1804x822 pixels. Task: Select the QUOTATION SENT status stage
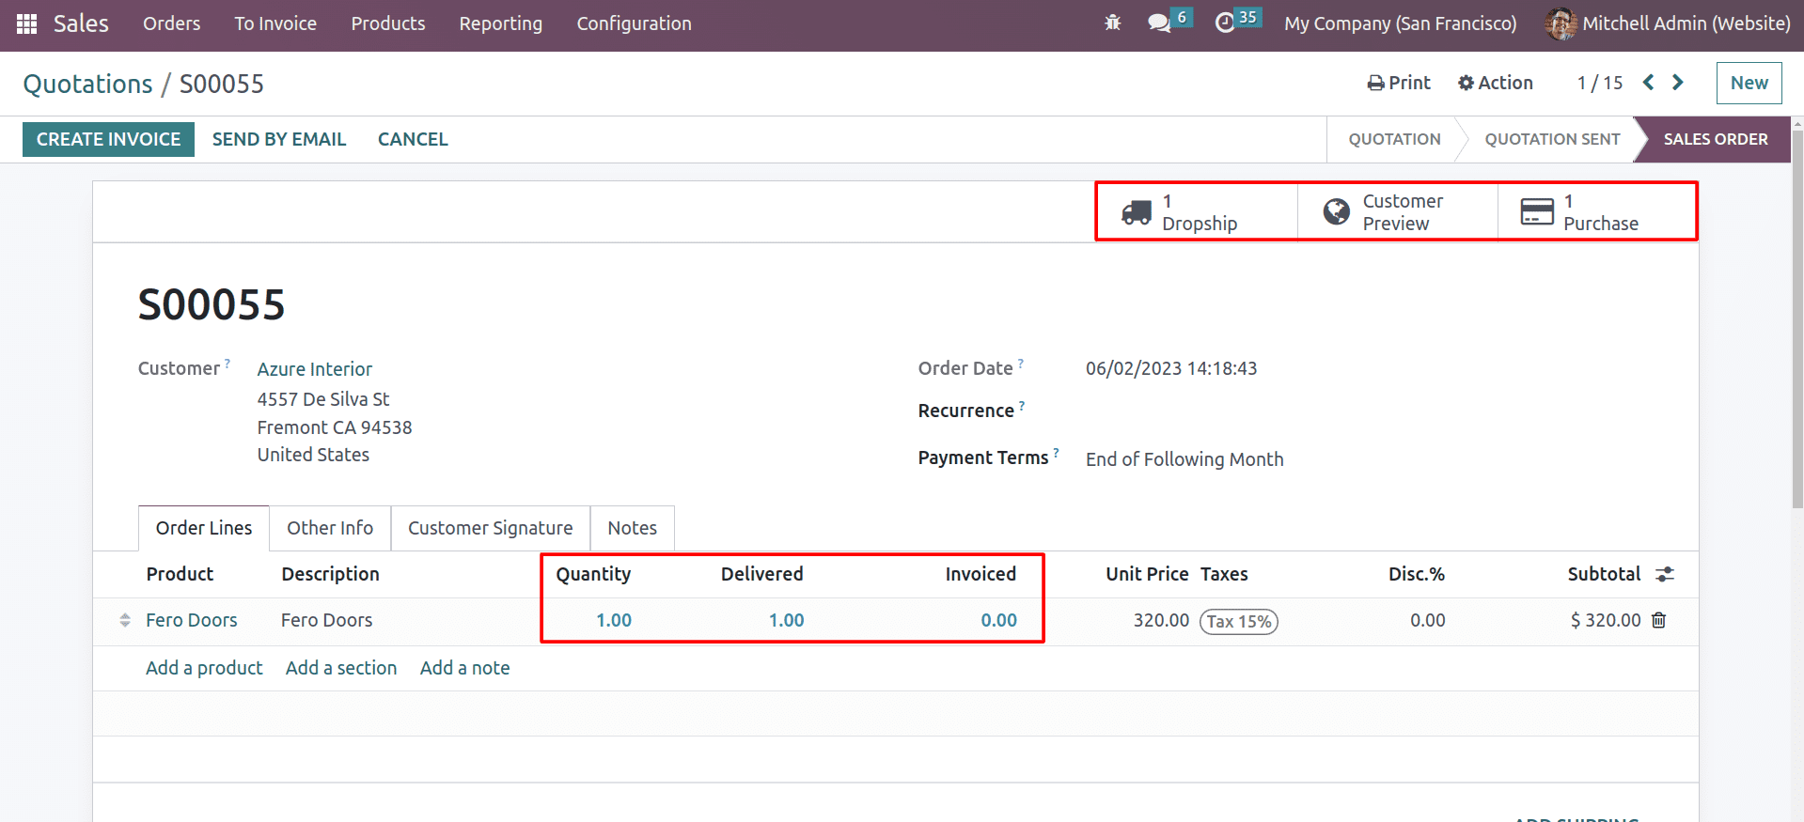click(x=1552, y=139)
